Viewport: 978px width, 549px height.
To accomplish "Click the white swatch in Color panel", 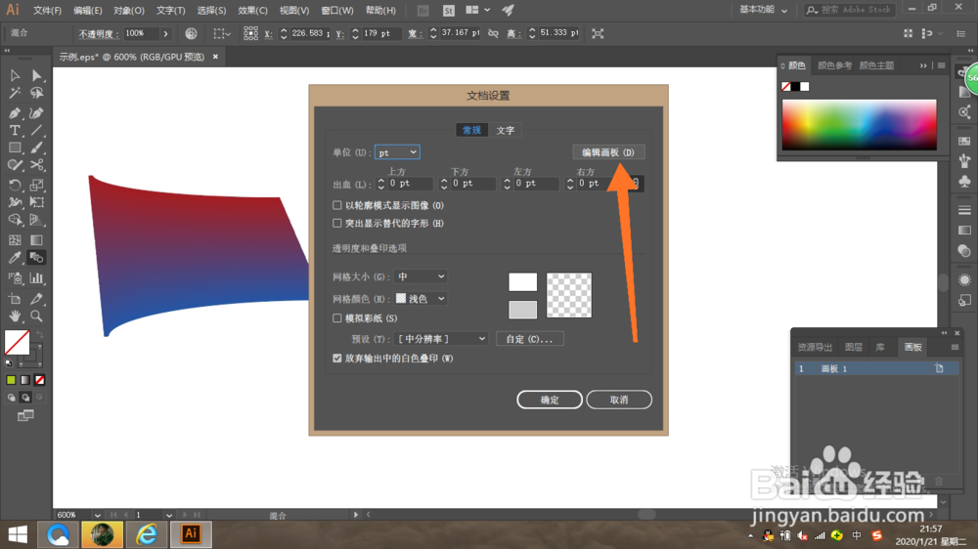I will pyautogui.click(x=805, y=87).
